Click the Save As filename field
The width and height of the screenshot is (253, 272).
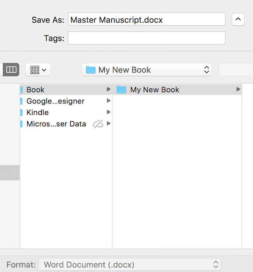pos(146,19)
